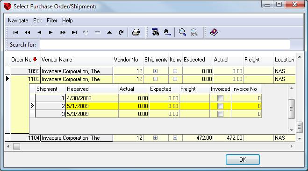Open the Navigate menu
Image resolution: width=308 pixels, height=171 pixels.
pos(18,21)
